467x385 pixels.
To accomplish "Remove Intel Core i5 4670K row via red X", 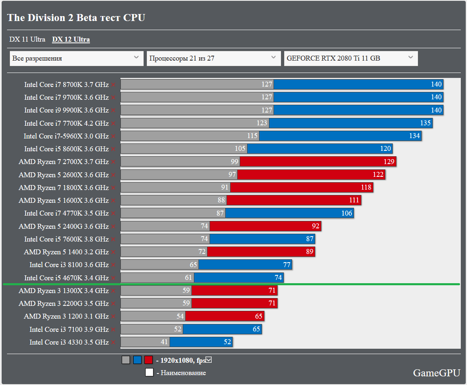I will [x=113, y=278].
